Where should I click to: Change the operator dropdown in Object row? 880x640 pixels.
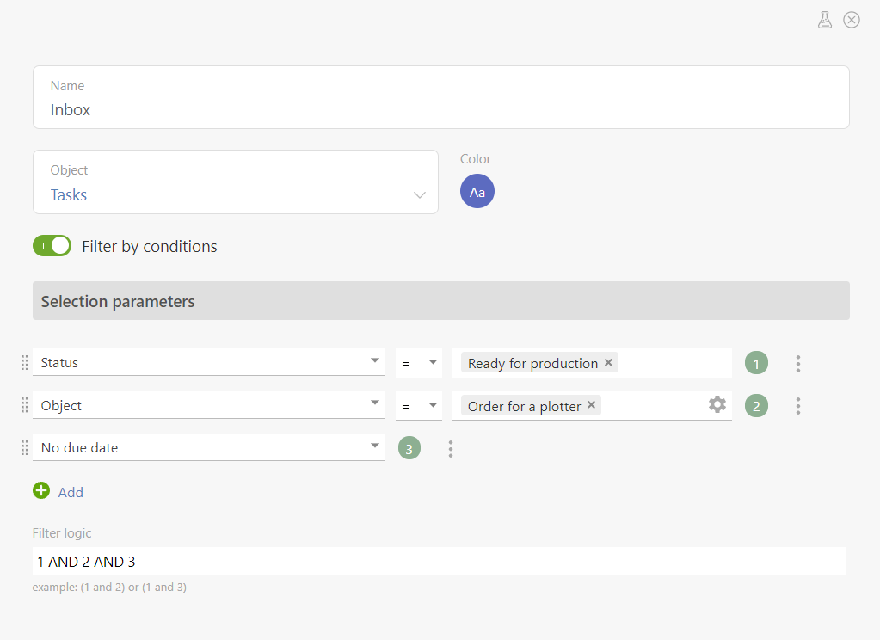tap(419, 405)
